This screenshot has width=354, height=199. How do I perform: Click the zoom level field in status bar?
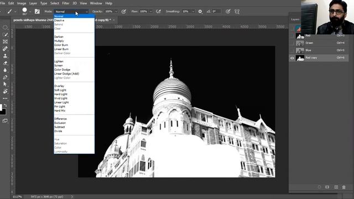click(x=17, y=197)
